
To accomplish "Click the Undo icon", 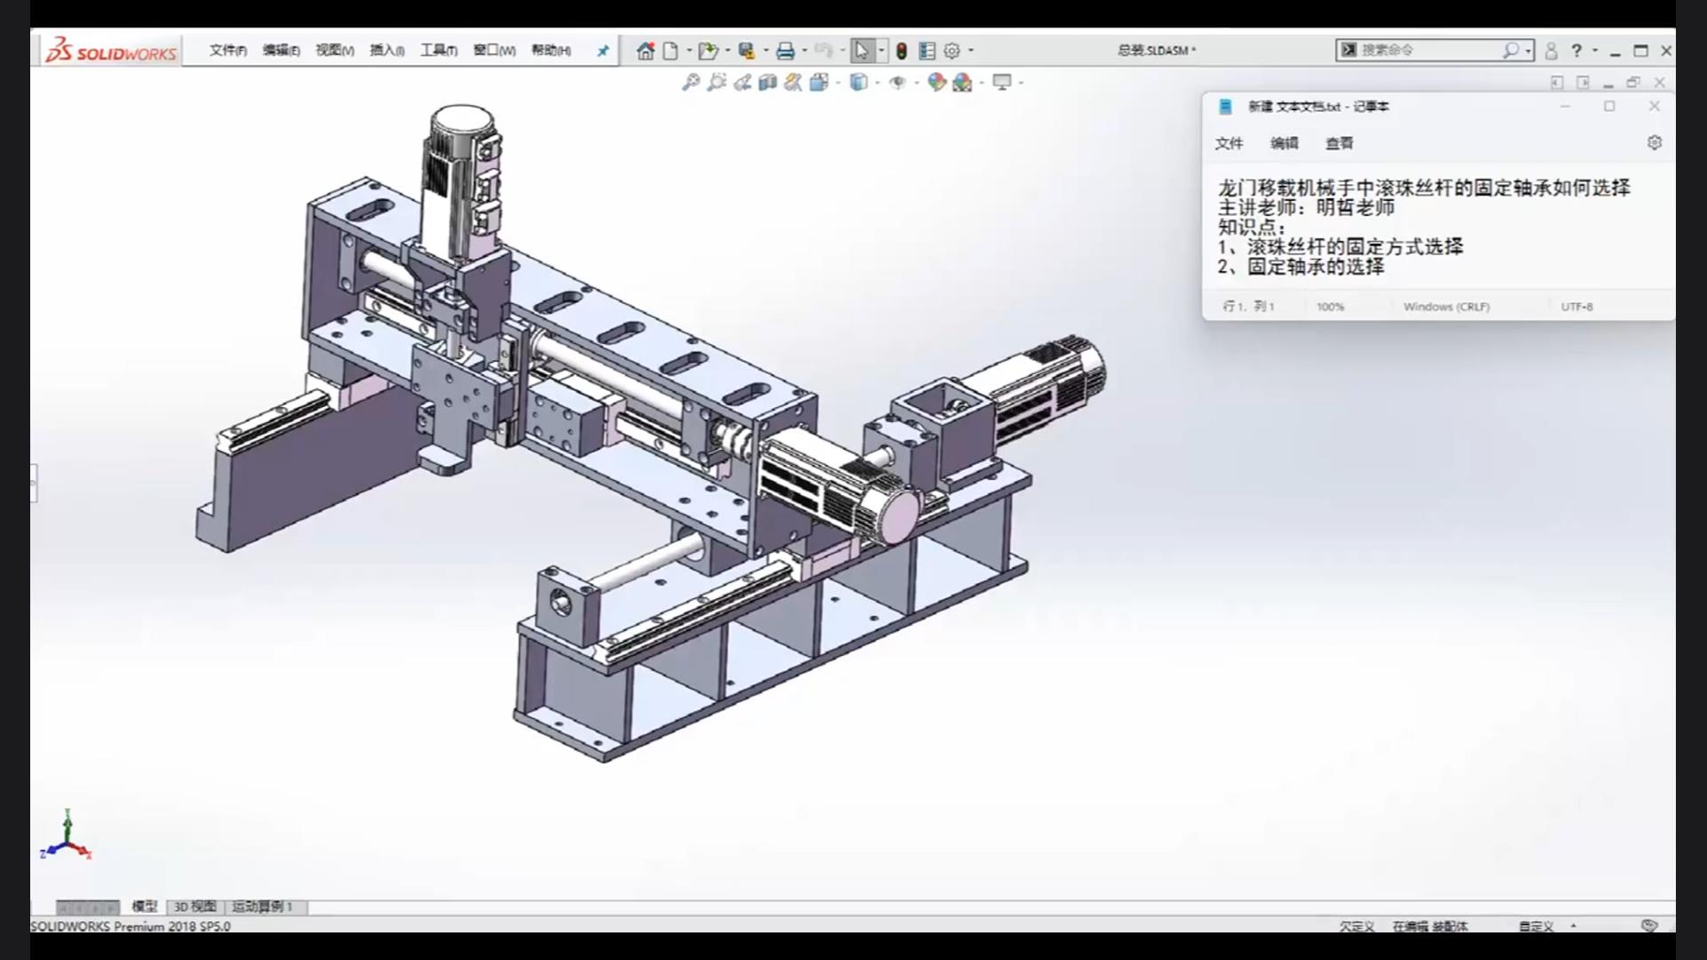I will click(824, 51).
